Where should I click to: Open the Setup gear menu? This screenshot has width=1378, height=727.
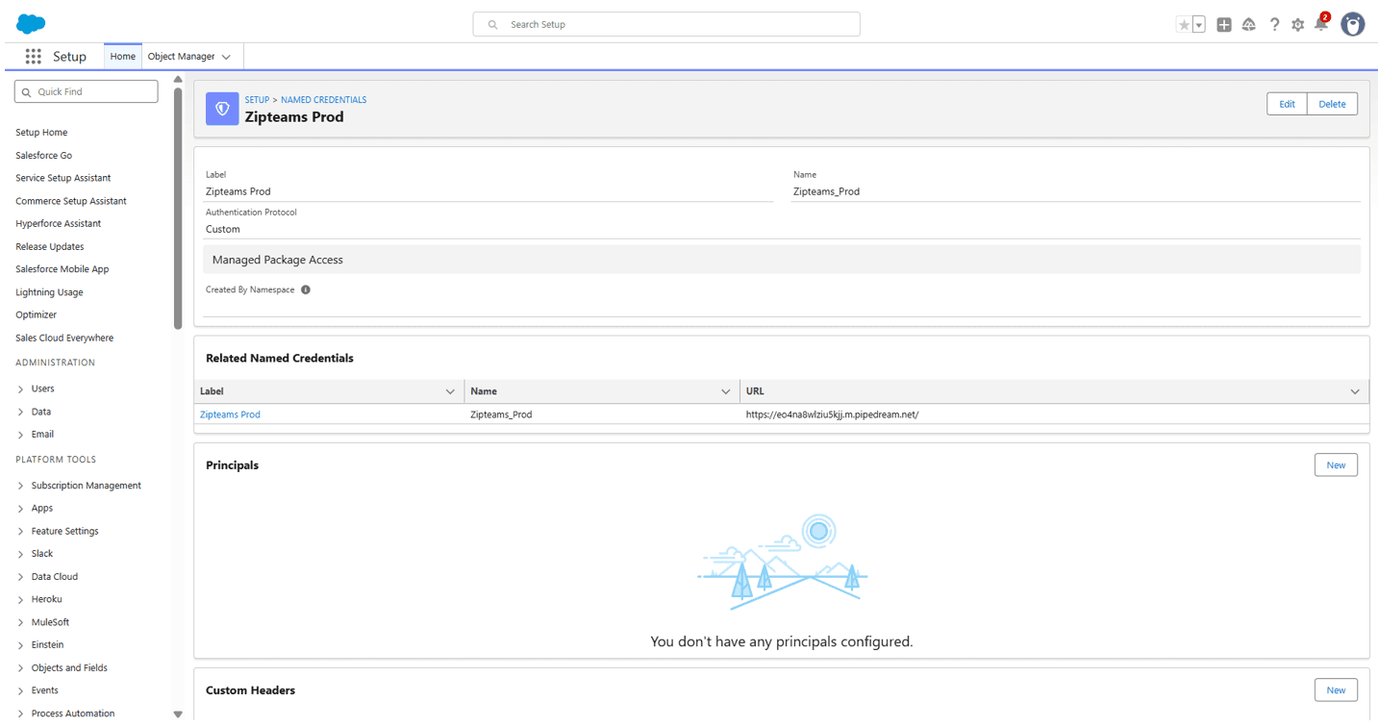pos(1298,25)
